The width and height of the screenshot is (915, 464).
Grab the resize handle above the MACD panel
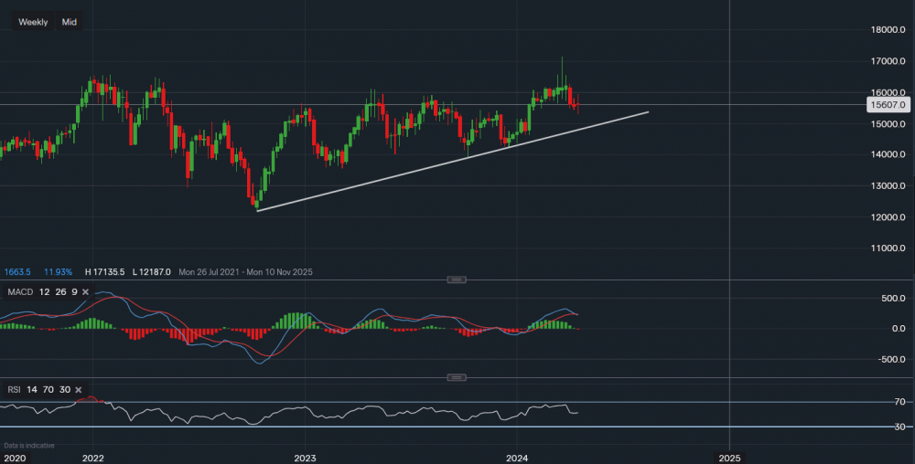(x=457, y=279)
